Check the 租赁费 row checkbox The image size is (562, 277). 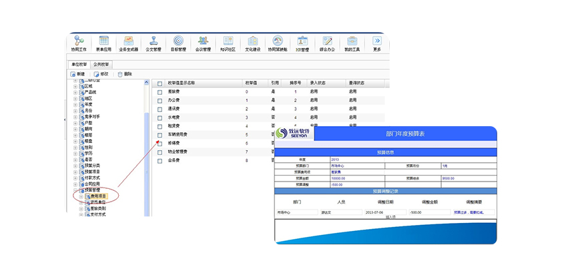(x=160, y=126)
